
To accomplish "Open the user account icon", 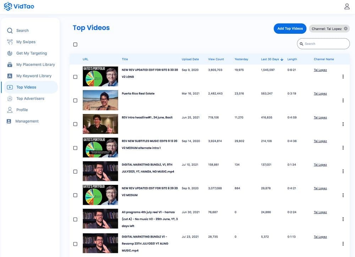I will pos(347,6).
